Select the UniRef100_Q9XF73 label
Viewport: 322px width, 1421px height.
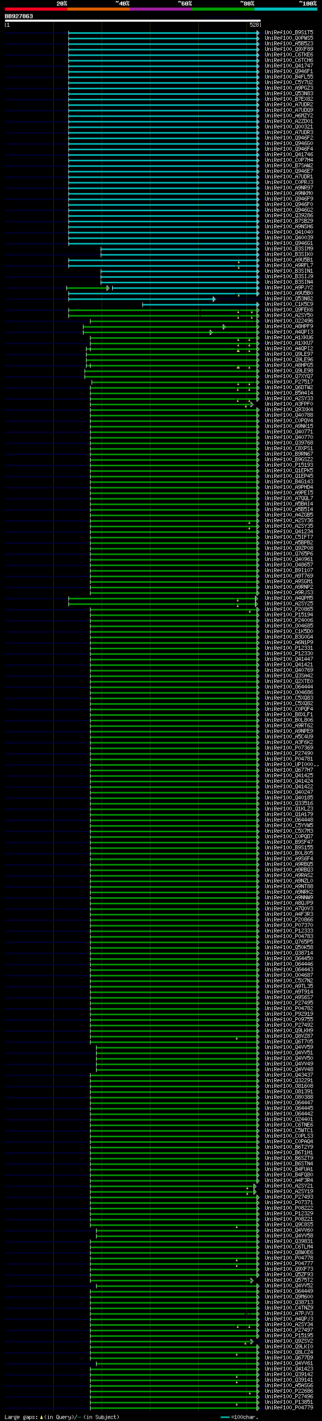pos(289,1269)
